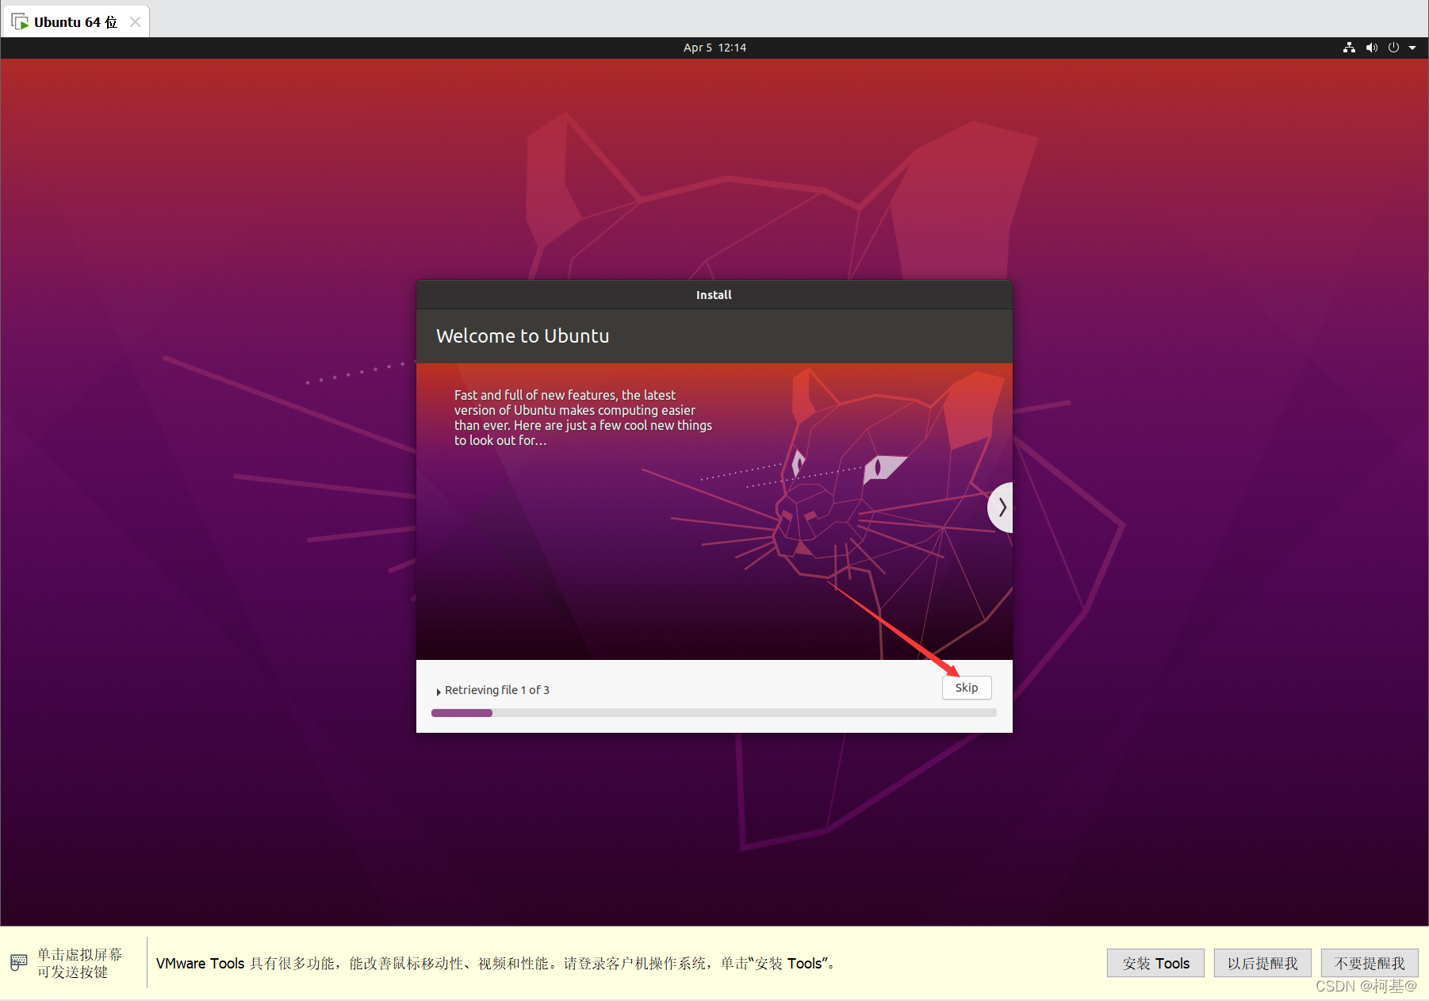Open the Apr 5 12:14 clock menu
Image resolution: width=1429 pixels, height=1001 pixels.
point(713,48)
